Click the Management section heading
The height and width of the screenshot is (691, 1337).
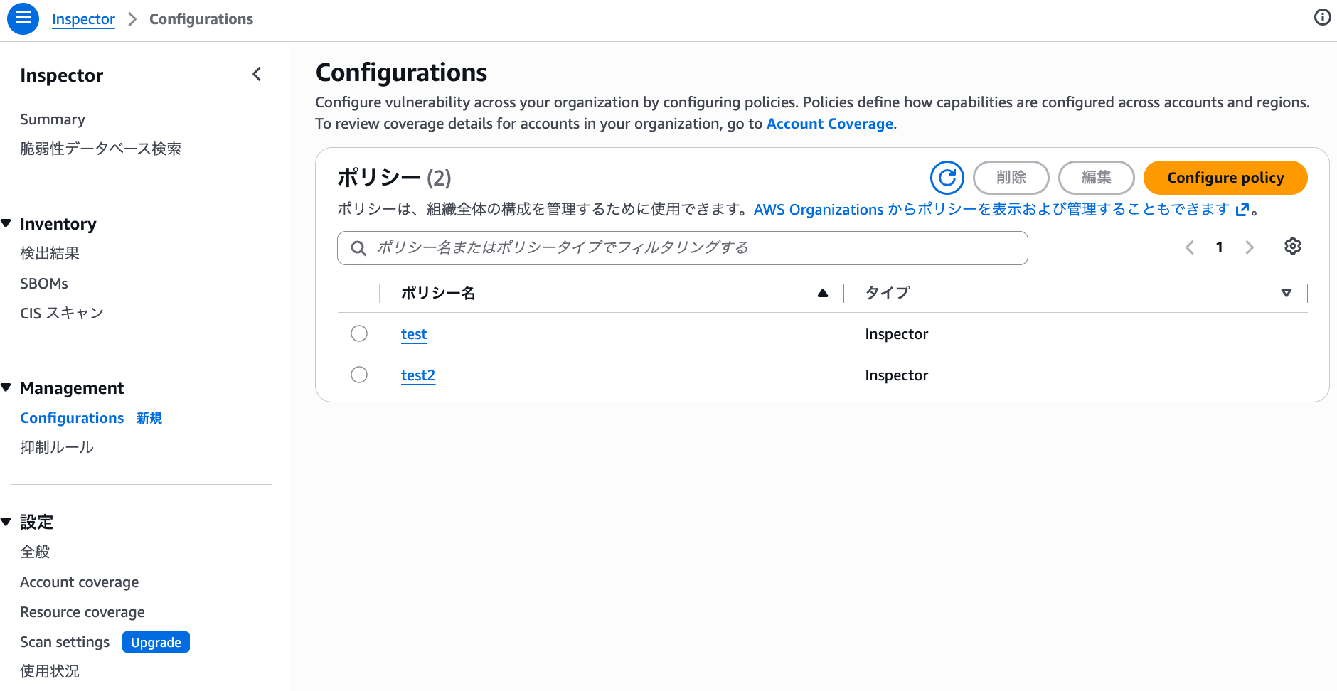point(72,388)
